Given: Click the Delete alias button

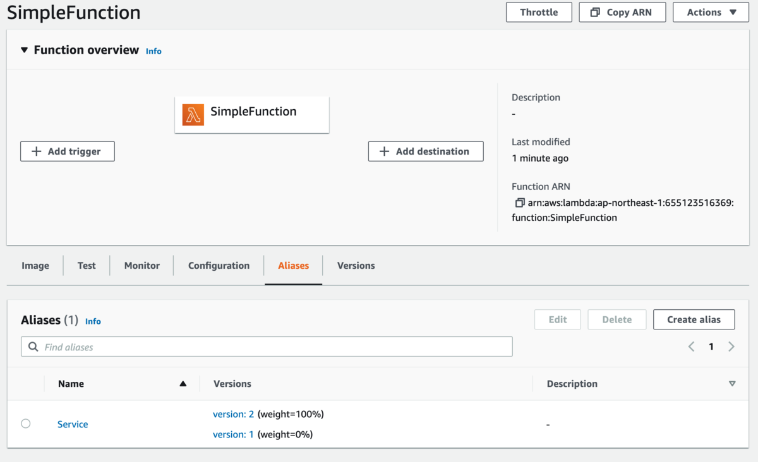Looking at the screenshot, I should click(617, 319).
